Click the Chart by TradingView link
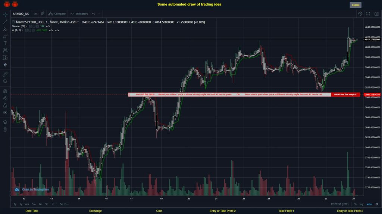 [x=35, y=189]
